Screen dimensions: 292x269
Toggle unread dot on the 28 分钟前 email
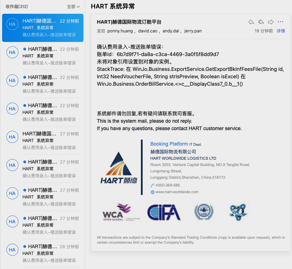click(x=25, y=246)
